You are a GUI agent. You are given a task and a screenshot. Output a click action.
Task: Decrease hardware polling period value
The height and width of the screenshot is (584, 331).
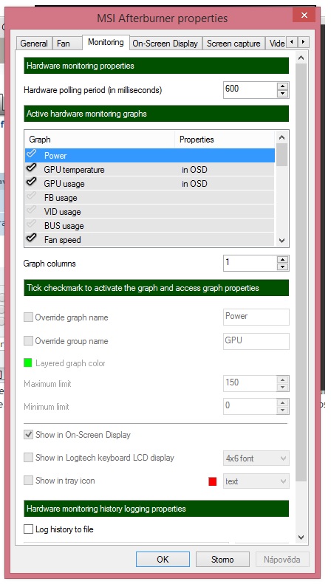283,94
